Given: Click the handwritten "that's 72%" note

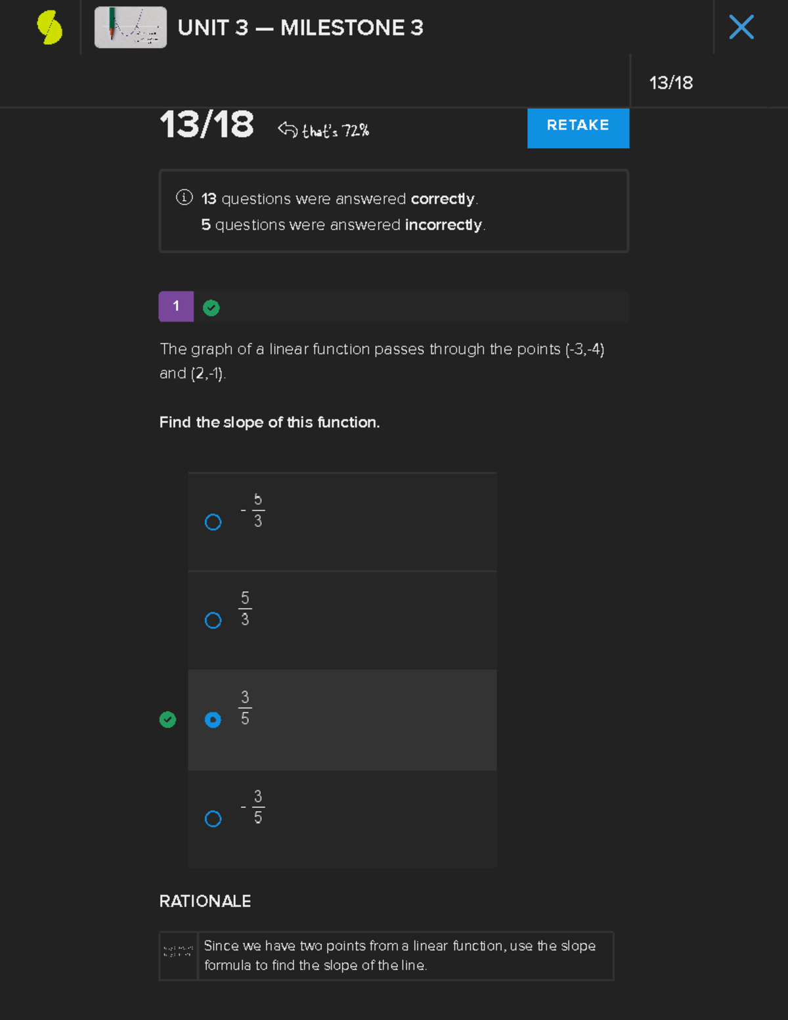Looking at the screenshot, I should (336, 131).
